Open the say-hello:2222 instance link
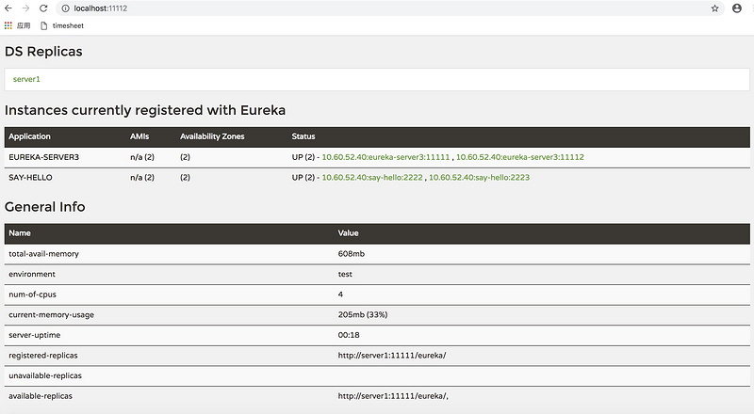 coord(373,177)
